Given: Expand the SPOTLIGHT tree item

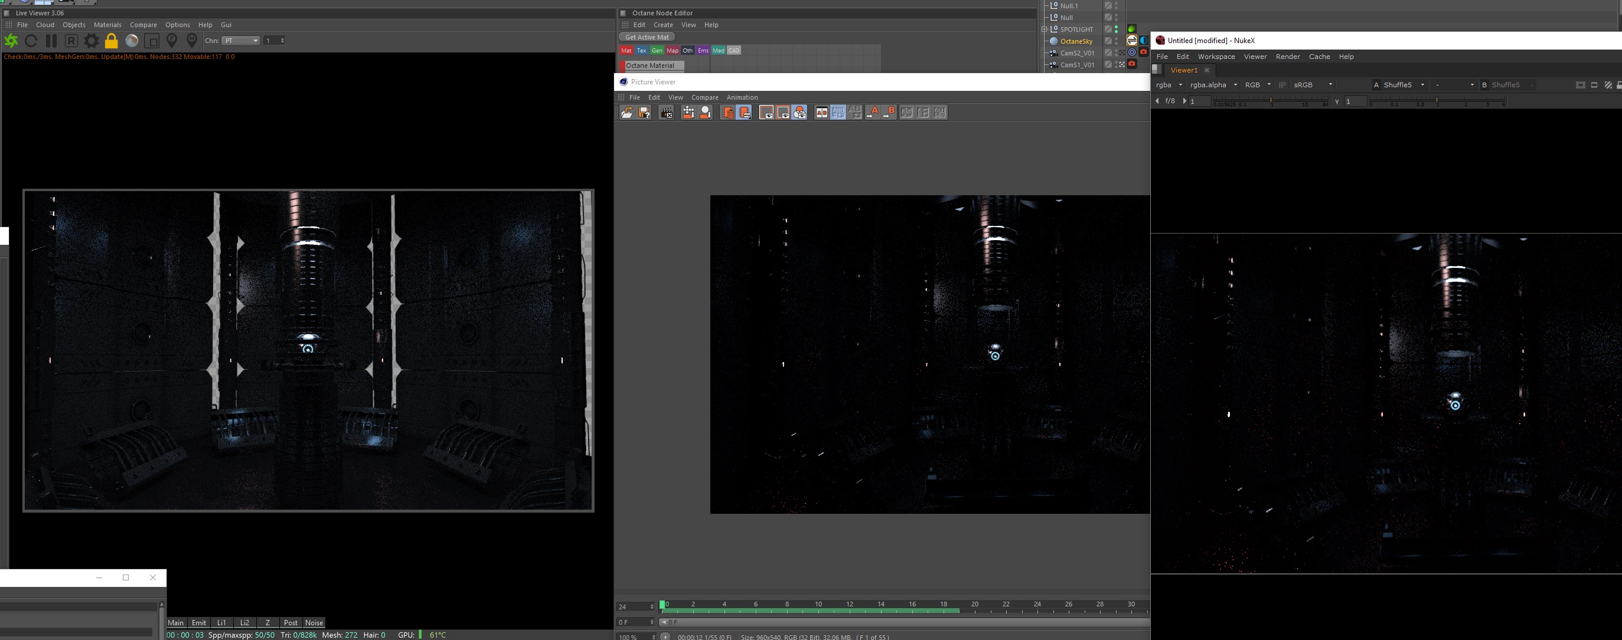Looking at the screenshot, I should pyautogui.click(x=1045, y=29).
